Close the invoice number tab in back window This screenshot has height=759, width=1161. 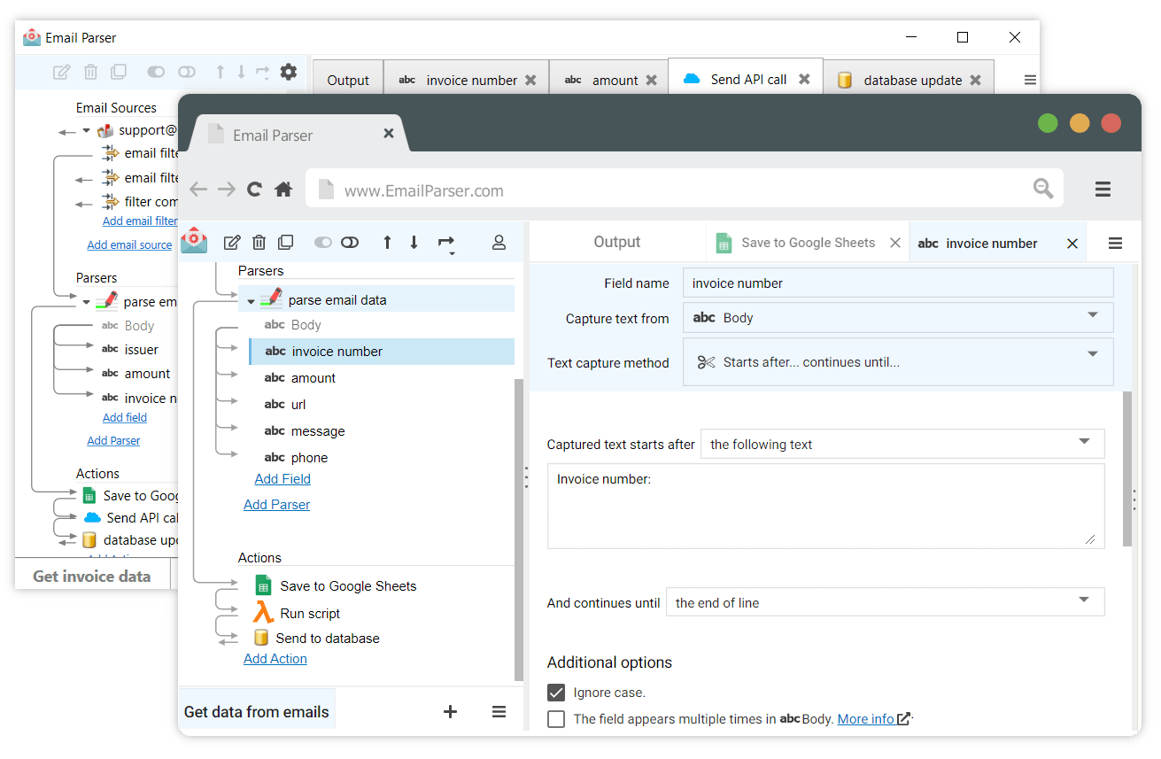click(530, 80)
